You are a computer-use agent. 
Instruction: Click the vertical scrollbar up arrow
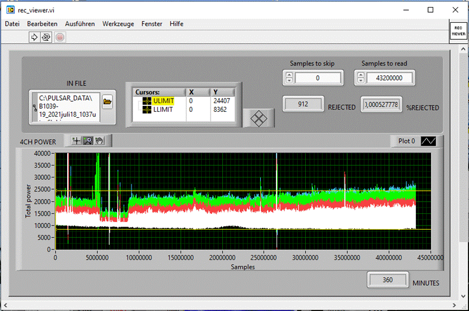pos(463,49)
